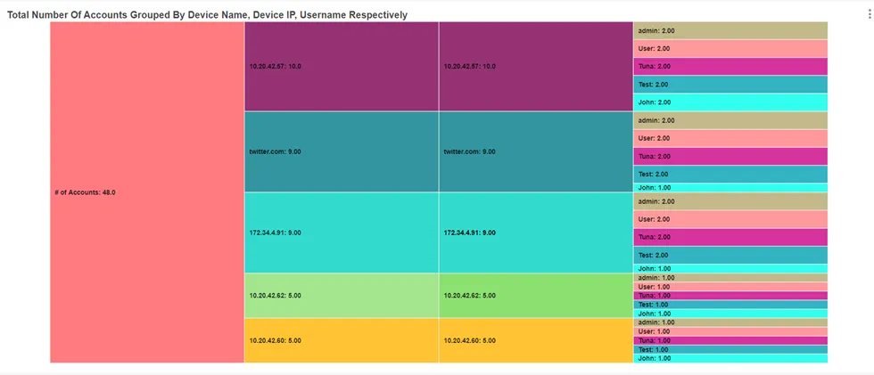Click the bold '172.34.4.91: 9.00' device IP block
Viewport: 874px width, 375px height.
point(536,232)
